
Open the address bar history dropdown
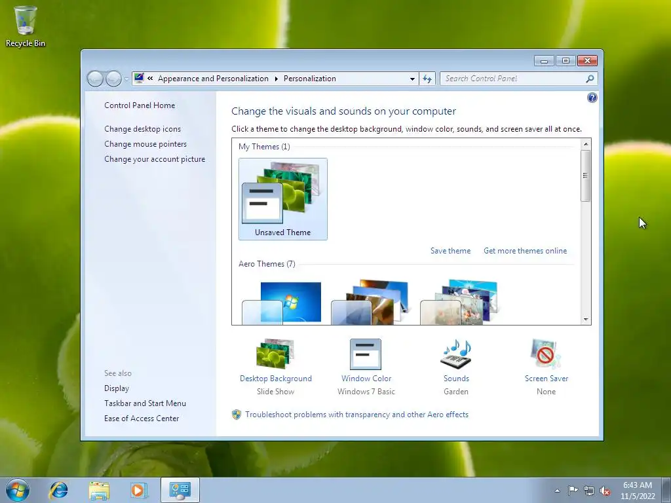[412, 79]
